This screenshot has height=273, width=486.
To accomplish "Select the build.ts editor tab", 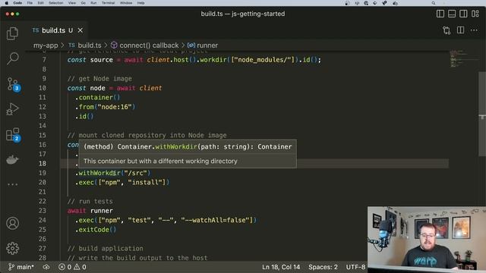I will click(56, 30).
